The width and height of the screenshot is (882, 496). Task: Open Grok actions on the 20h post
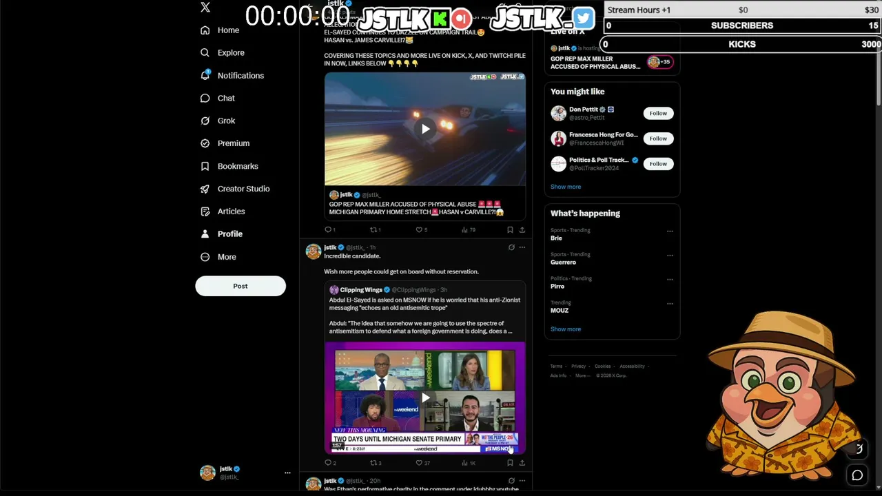[511, 480]
